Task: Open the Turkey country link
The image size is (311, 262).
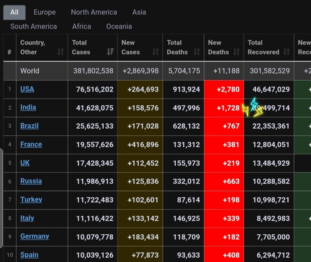Action: tap(31, 199)
